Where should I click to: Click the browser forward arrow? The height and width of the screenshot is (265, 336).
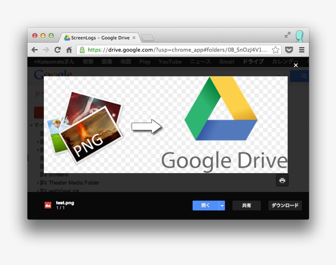46,50
